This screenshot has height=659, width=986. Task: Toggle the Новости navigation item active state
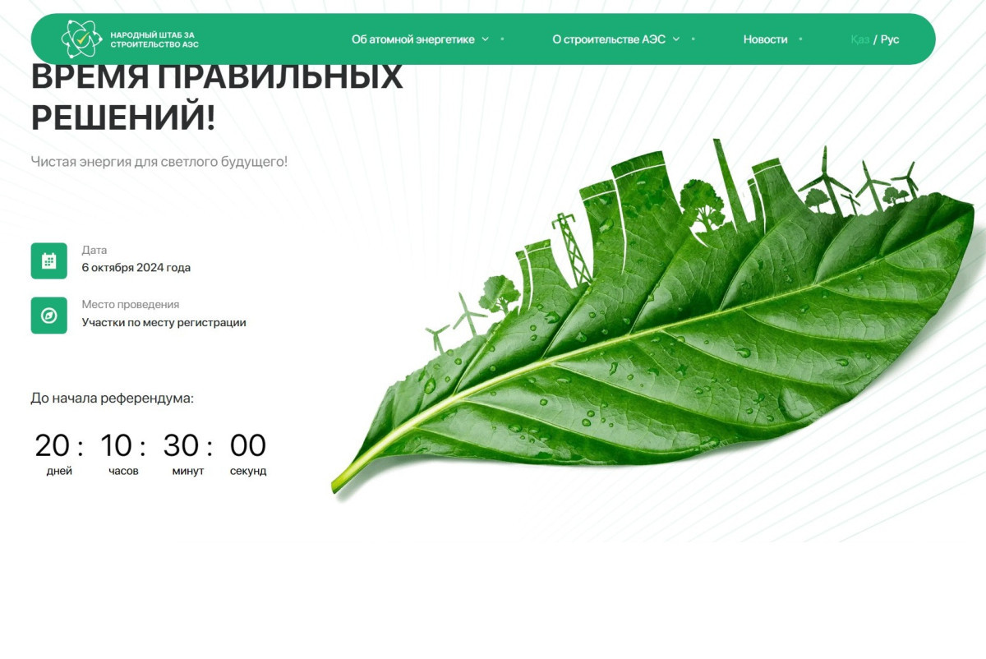766,38
